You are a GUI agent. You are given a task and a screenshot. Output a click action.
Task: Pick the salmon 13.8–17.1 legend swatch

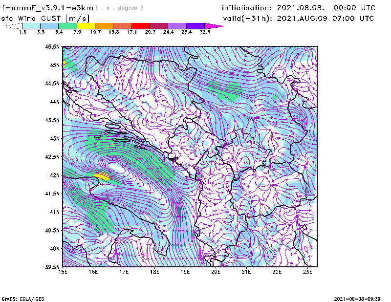tap(123, 26)
